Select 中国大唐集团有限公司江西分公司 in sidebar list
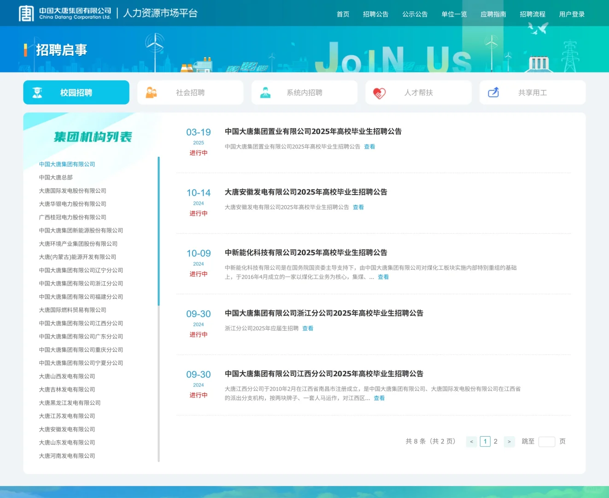609x498 pixels. click(81, 323)
